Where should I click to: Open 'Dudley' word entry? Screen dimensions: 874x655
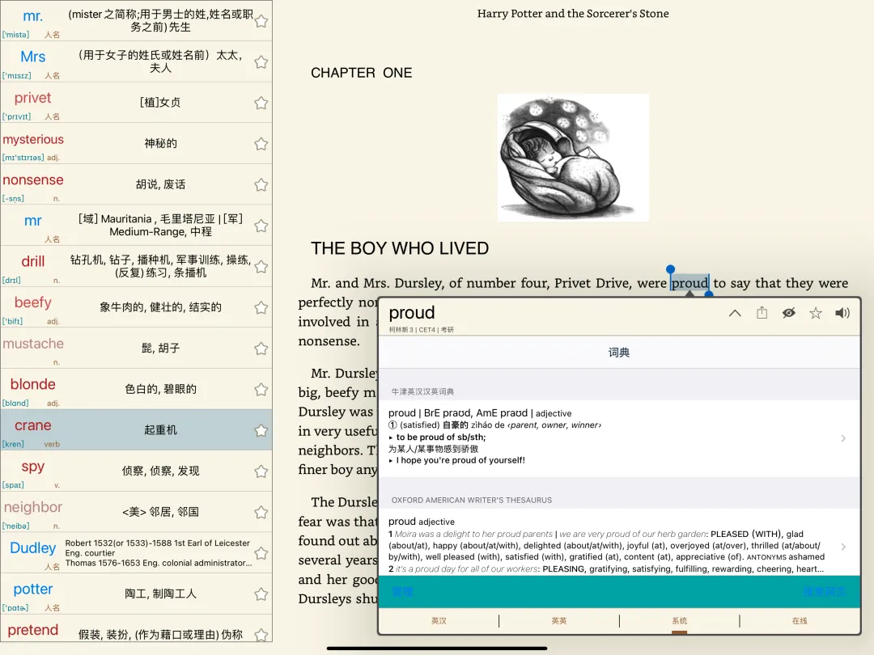136,553
